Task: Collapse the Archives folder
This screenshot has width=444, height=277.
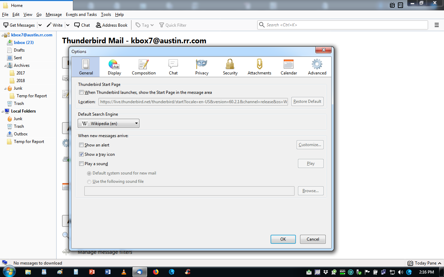Action: 6,65
